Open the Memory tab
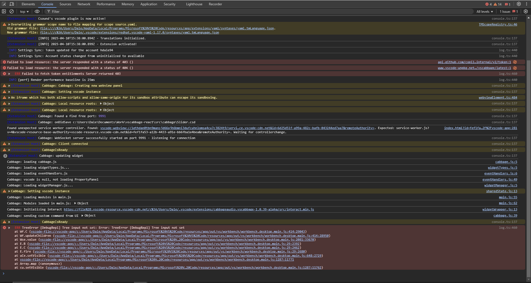Screen dimensions: 531x283 (128, 4)
